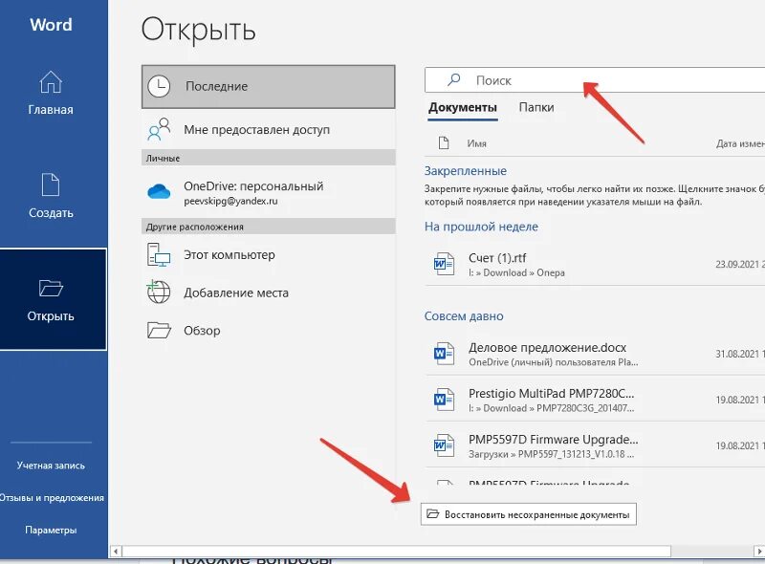Click the Word icon for Prestigio MultiPad file
This screenshot has width=765, height=564.
click(x=444, y=400)
